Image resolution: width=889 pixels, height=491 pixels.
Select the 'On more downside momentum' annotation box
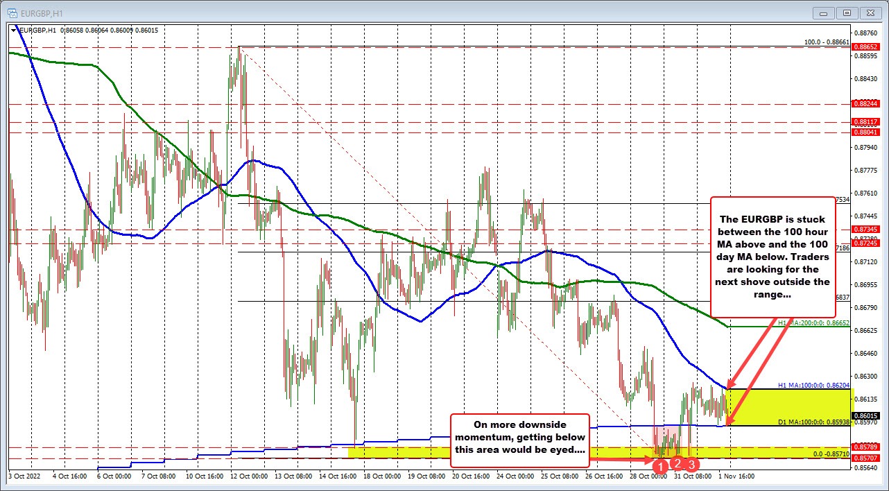519,440
